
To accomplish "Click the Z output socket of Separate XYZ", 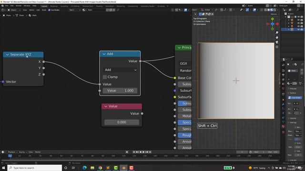I will coord(43,75).
